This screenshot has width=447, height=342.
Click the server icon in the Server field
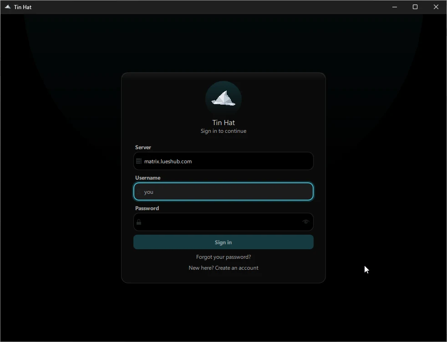pos(139,161)
